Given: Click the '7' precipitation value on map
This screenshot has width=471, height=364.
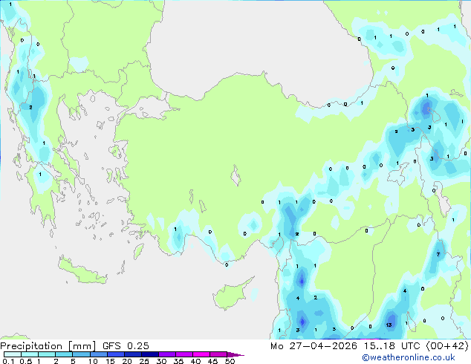Looking at the screenshot, I should [438, 254].
